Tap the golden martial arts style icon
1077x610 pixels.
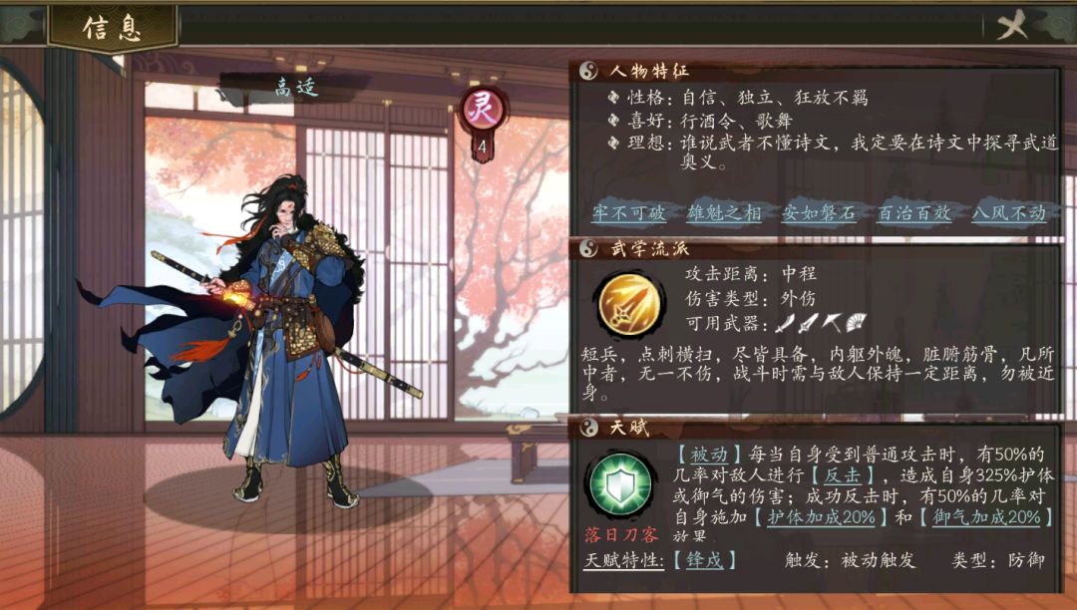tap(629, 303)
